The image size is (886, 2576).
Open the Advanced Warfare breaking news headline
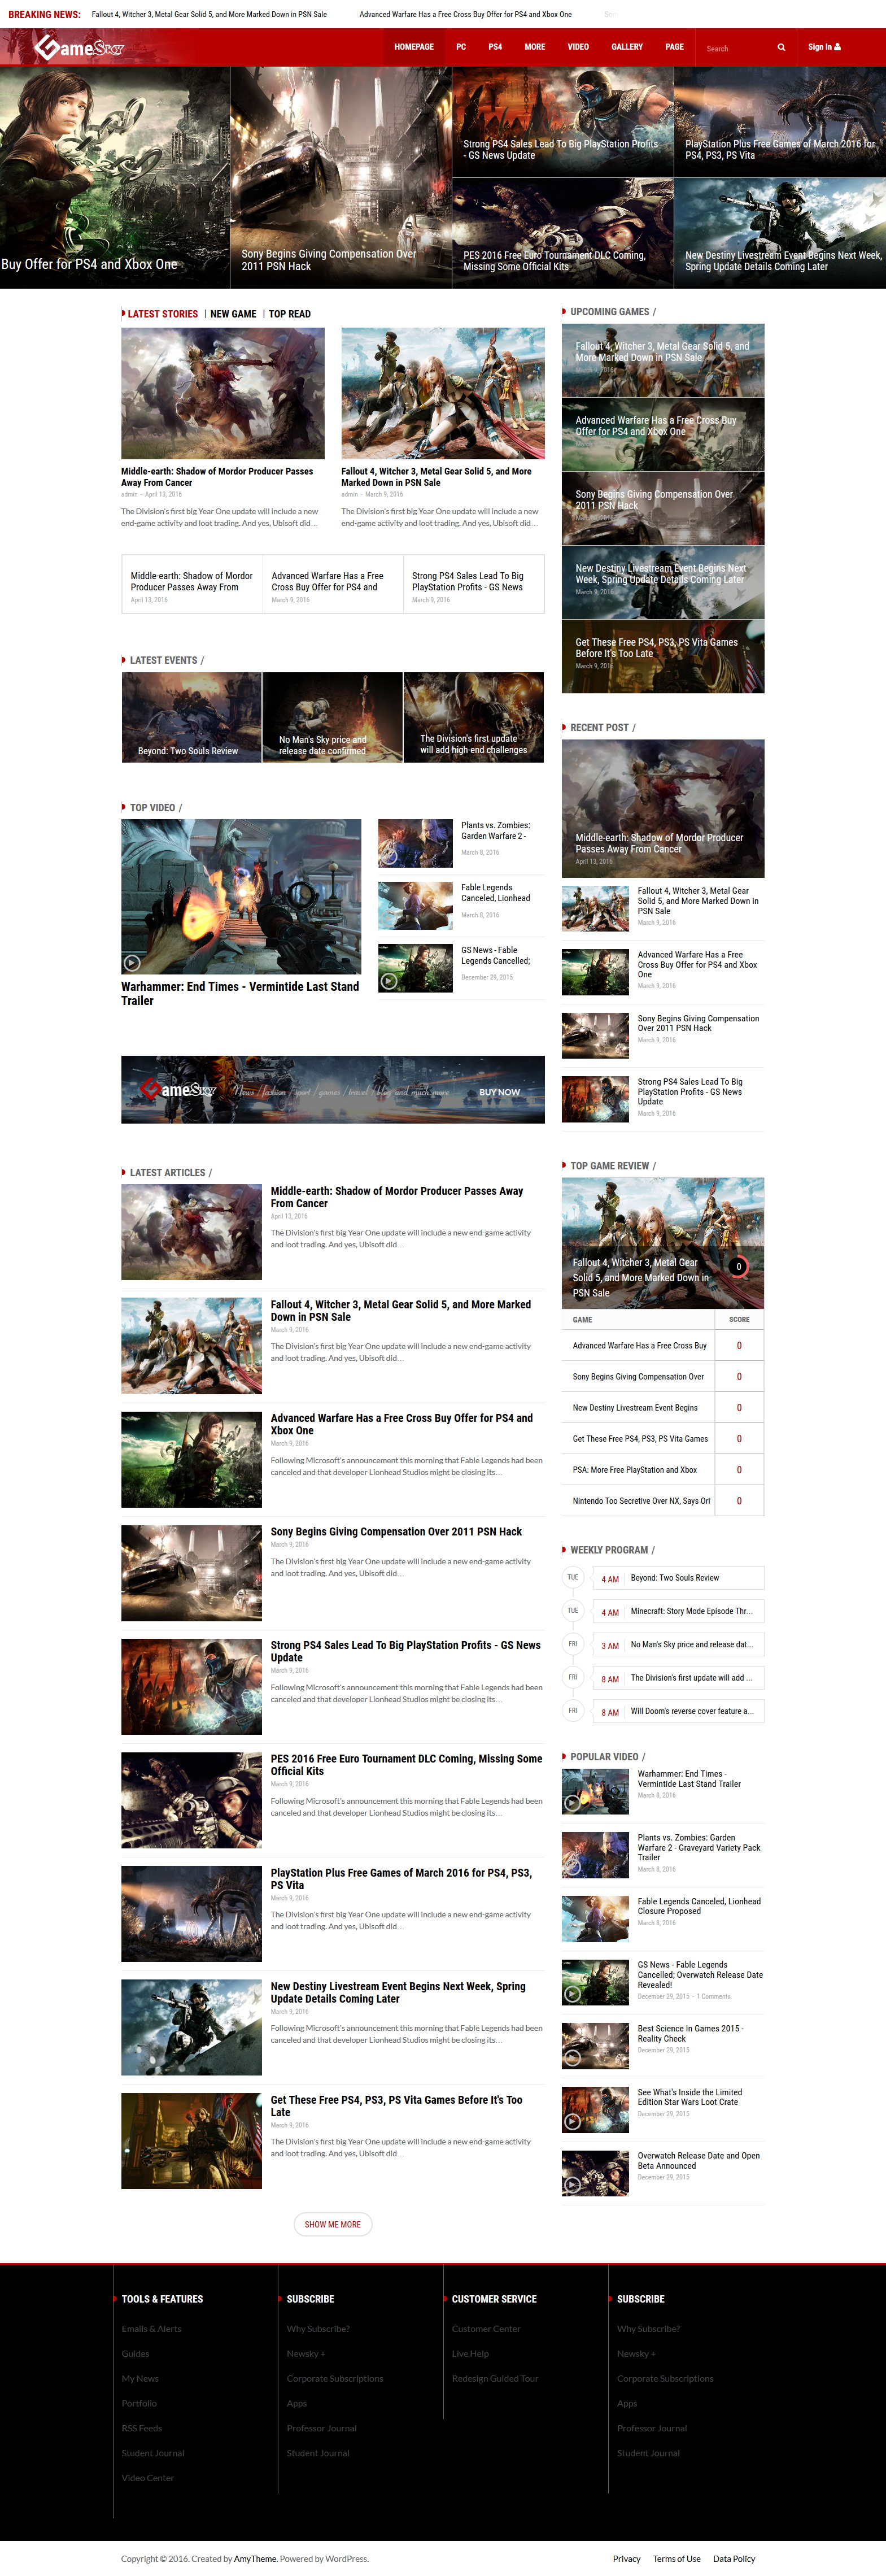[x=466, y=14]
